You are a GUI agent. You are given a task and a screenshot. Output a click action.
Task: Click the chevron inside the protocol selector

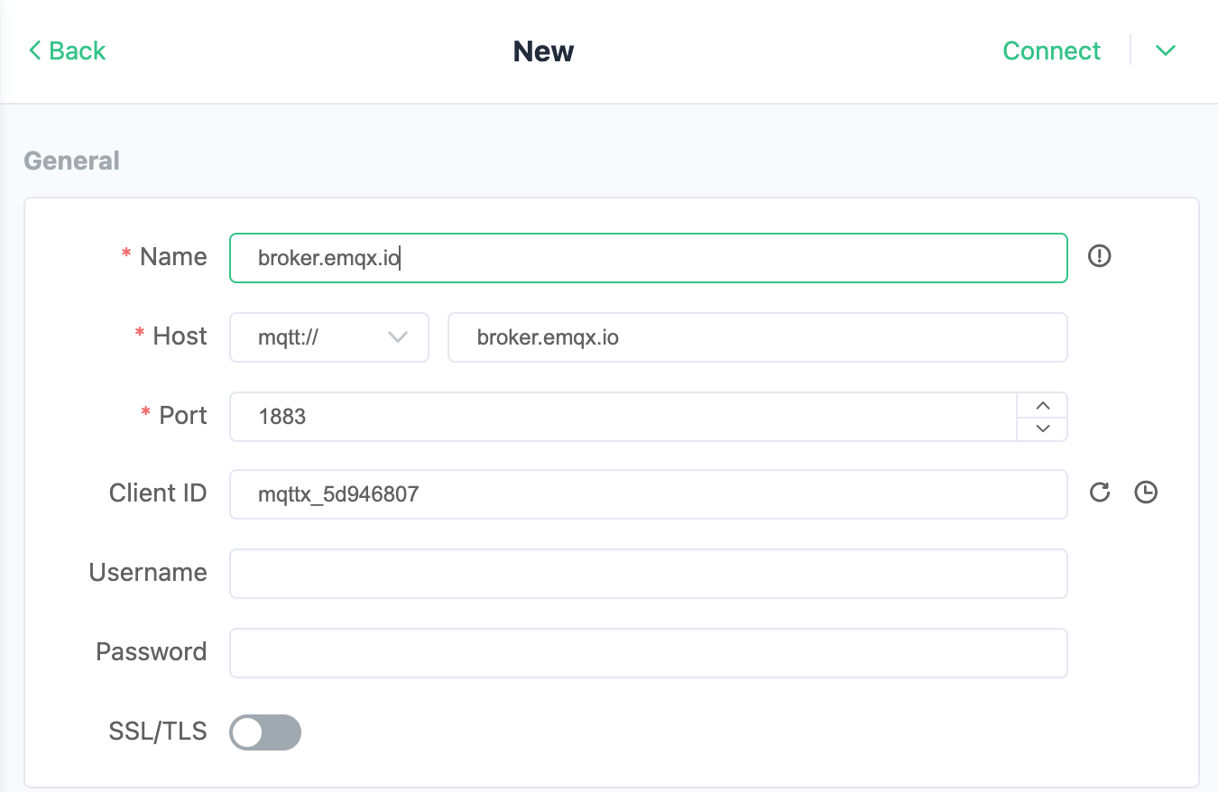[397, 336]
